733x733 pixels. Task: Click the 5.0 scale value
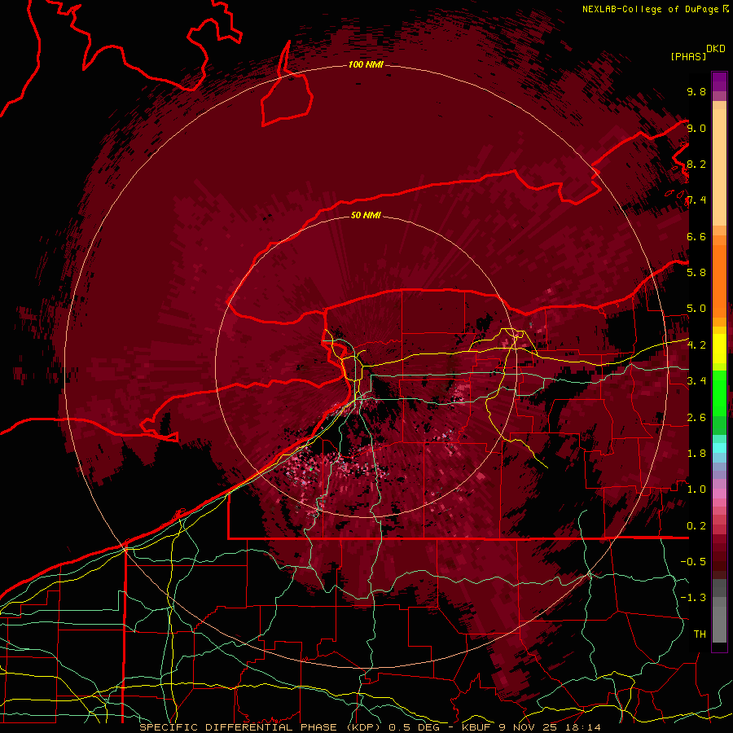click(x=696, y=309)
